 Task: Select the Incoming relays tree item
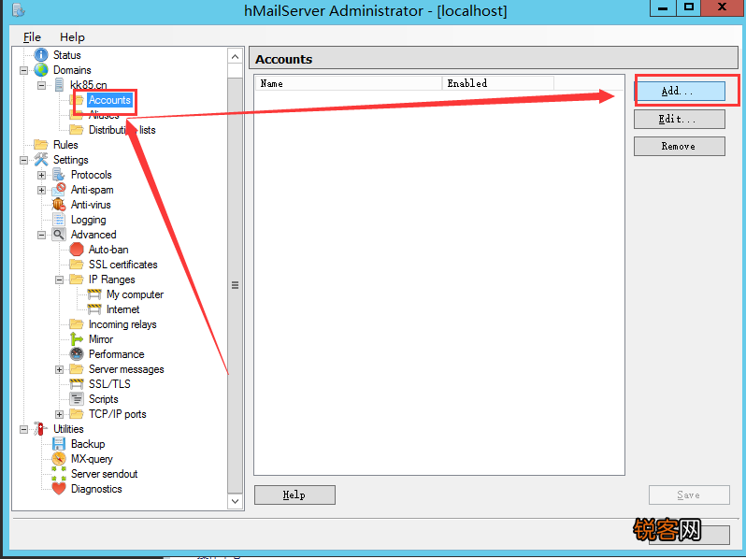click(122, 324)
